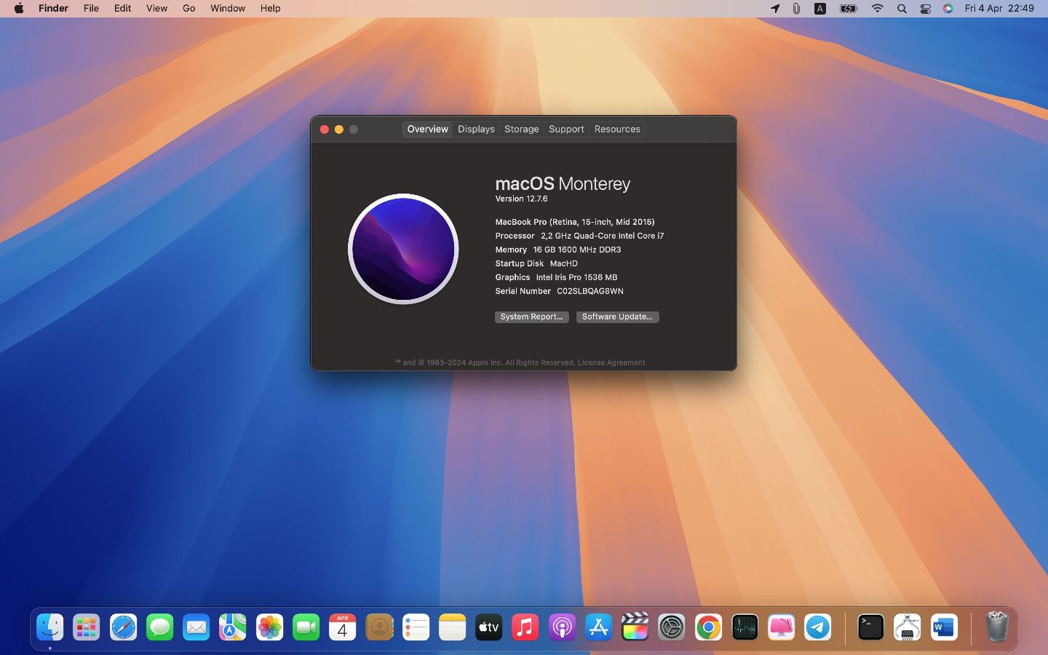Activate Siri from the menu bar
This screenshot has width=1048, height=655.
[948, 8]
